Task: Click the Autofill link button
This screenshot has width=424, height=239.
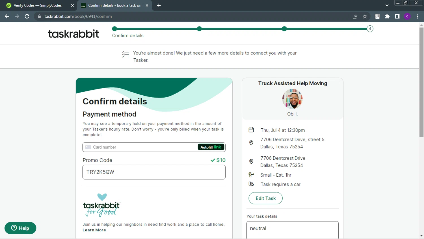Action: point(211,147)
